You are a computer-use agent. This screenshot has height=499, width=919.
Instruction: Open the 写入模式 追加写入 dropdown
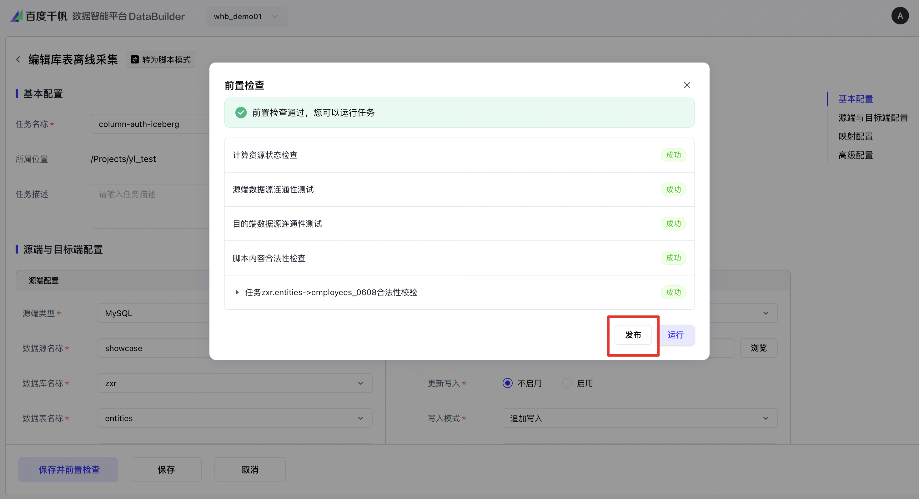pos(640,418)
